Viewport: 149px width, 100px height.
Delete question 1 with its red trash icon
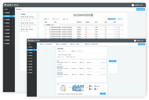(x=119, y=27)
